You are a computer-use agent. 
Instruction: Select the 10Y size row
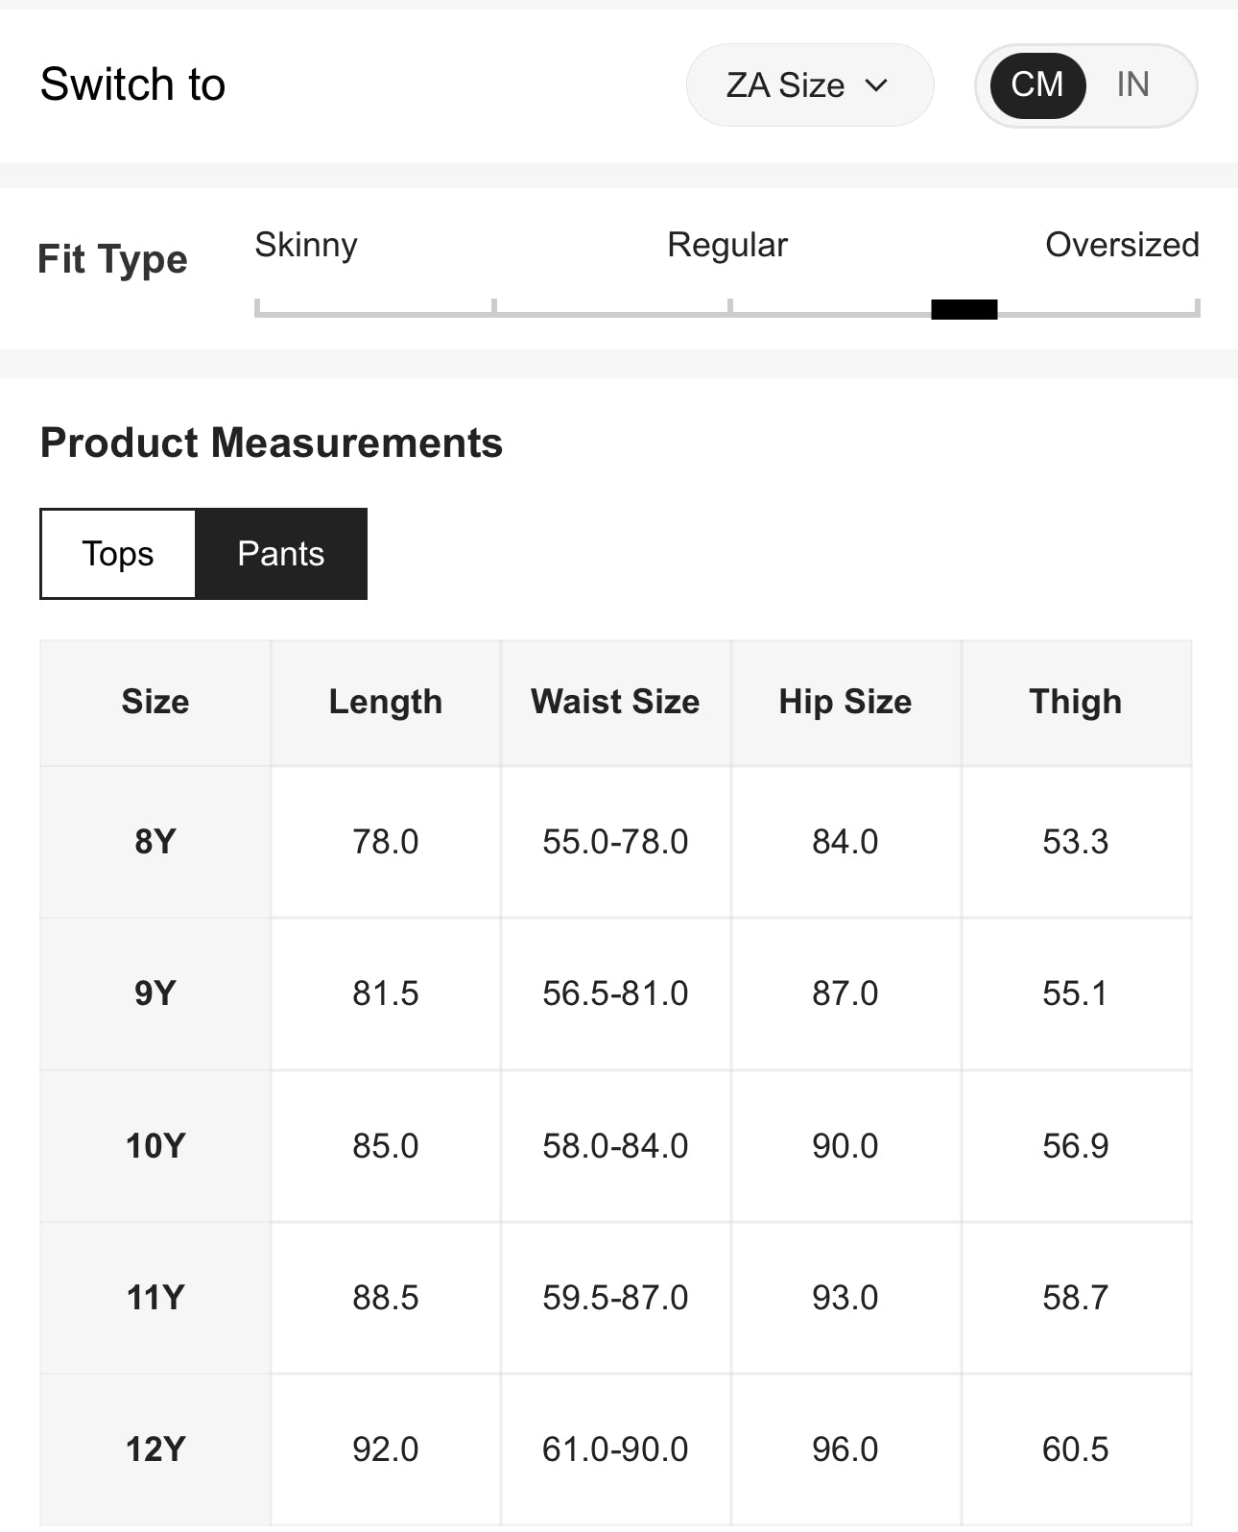pos(155,1145)
